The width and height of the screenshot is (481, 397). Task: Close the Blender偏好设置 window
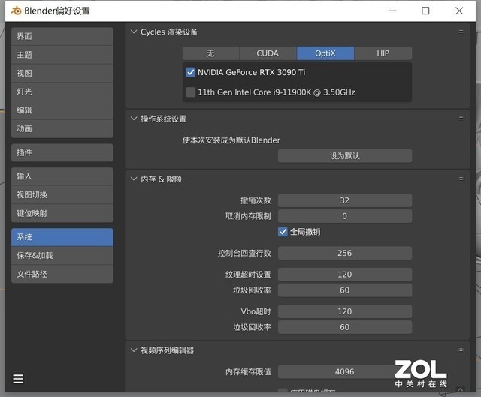(459, 11)
